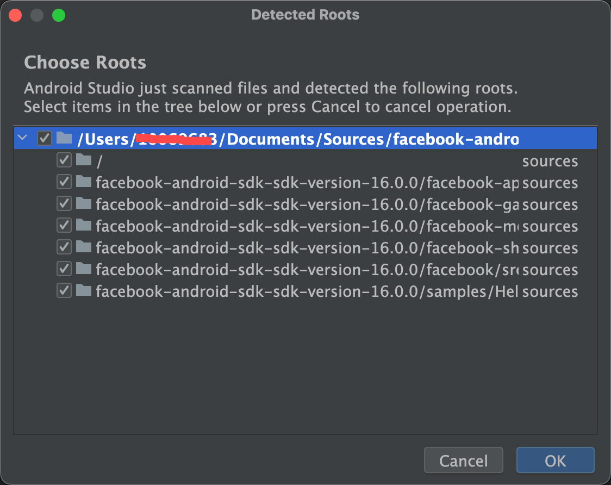
Task: Toggle checkbox for facebook/sr sources row
Action: point(64,269)
